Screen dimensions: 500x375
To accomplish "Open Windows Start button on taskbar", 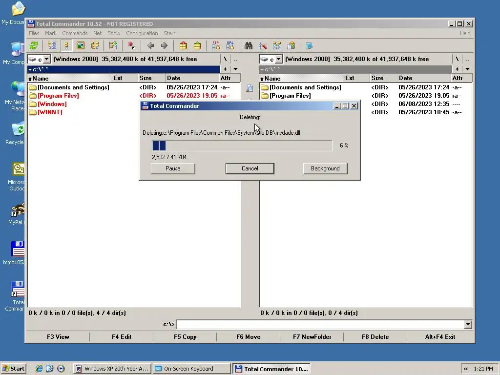I will (x=13, y=369).
